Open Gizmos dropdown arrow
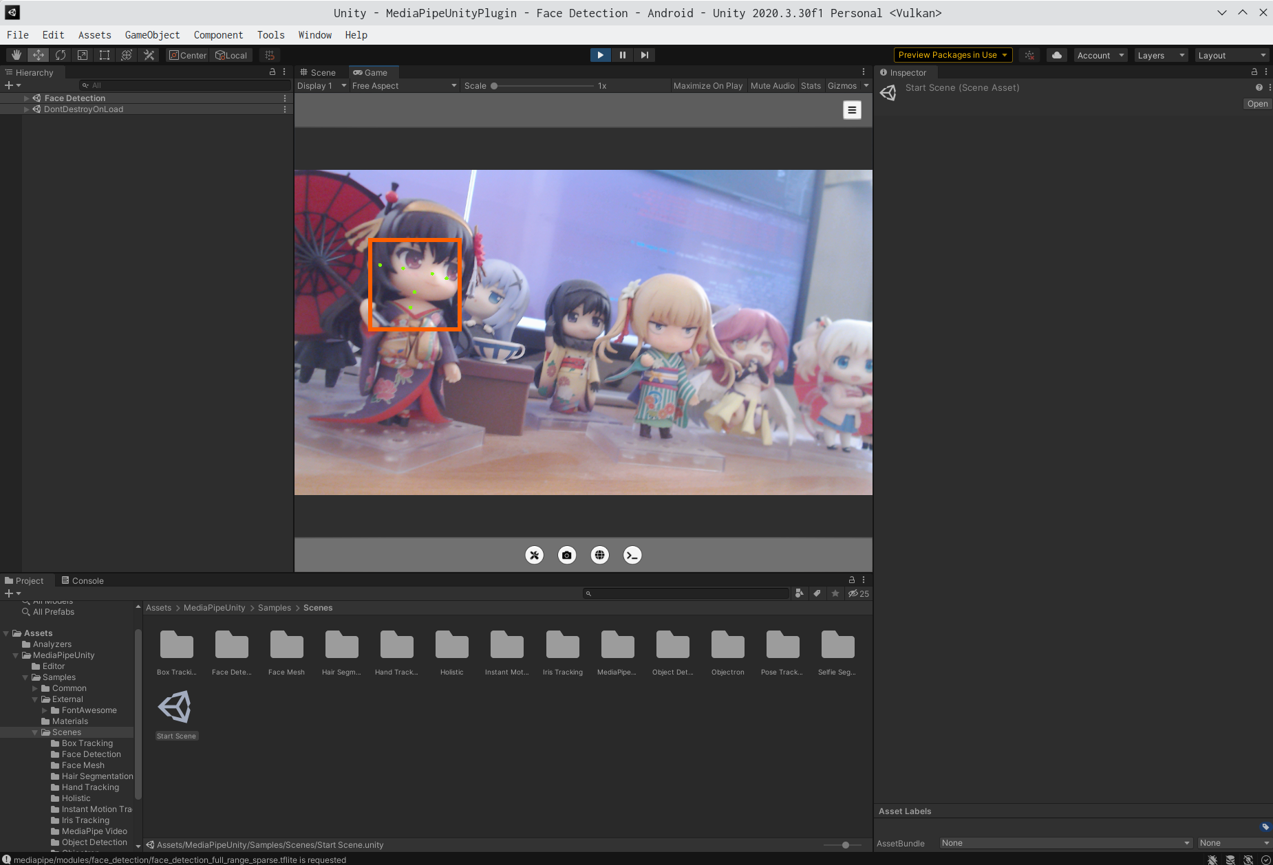The height and width of the screenshot is (865, 1273). [x=866, y=86]
